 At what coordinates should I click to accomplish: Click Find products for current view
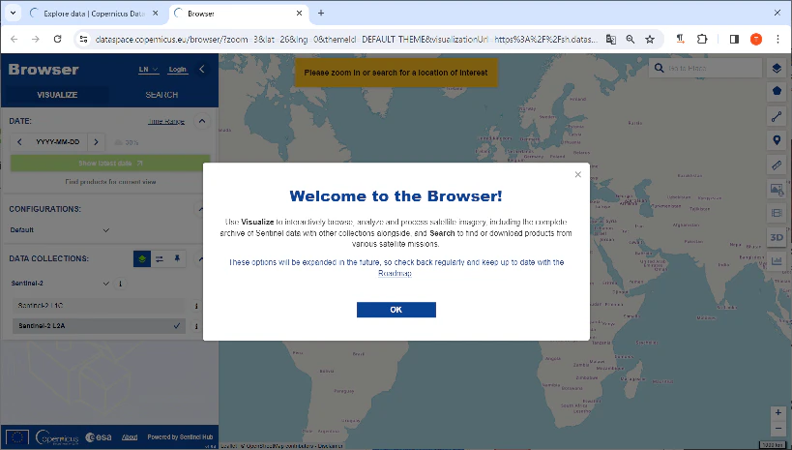pyautogui.click(x=110, y=182)
